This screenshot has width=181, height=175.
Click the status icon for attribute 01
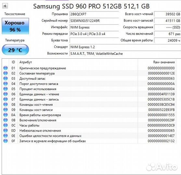pos(6,68)
